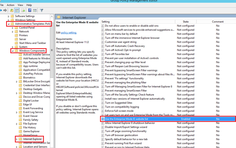236x148 pixels.
Task: Select 'Turn off Reopen Last Browsing Session'
Action: [127, 66]
